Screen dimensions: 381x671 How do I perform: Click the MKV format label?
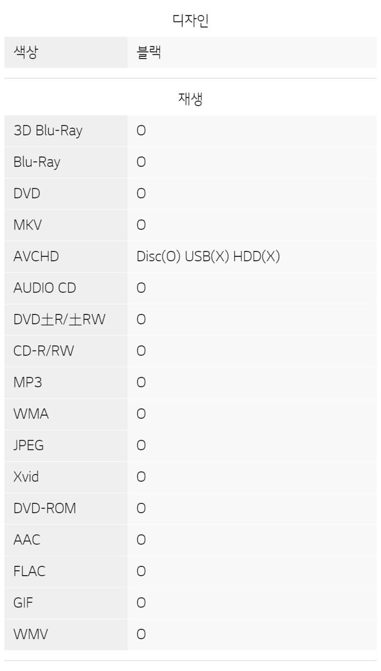click(x=27, y=225)
